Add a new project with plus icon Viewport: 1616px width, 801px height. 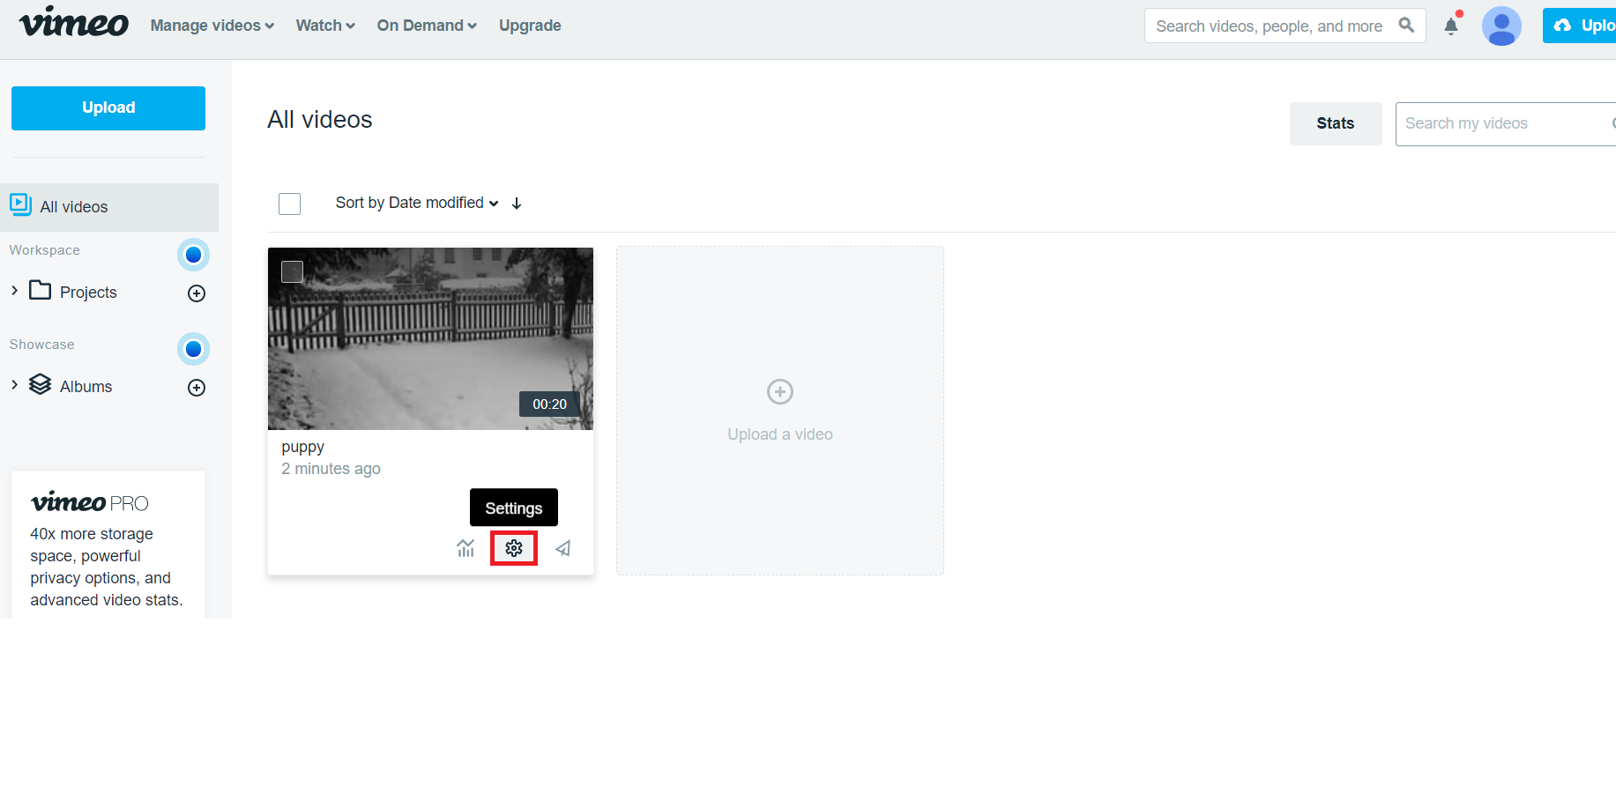coord(197,293)
